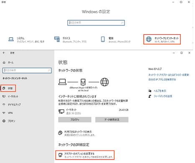Click the search field in Windows の設定
This screenshot has width=195, height=163.
[96, 23]
